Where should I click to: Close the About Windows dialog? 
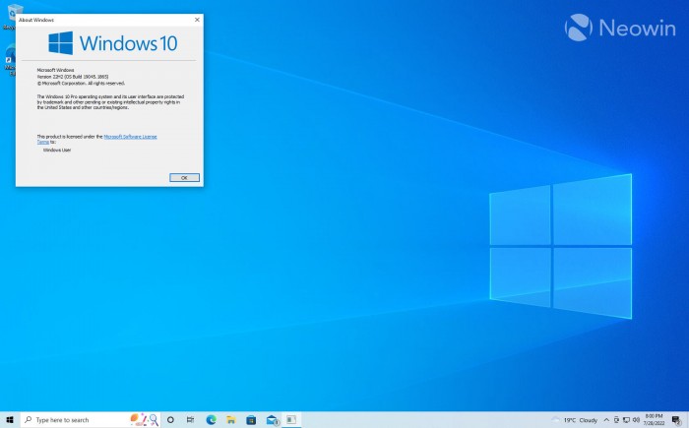point(198,19)
